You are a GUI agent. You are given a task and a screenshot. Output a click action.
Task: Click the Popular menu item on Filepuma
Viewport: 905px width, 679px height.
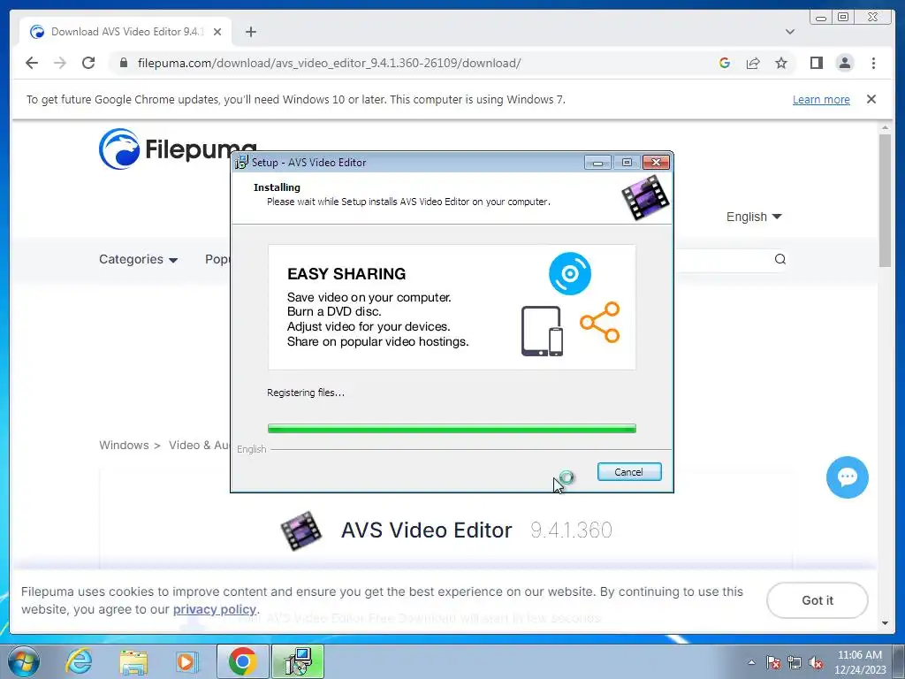[x=217, y=259]
